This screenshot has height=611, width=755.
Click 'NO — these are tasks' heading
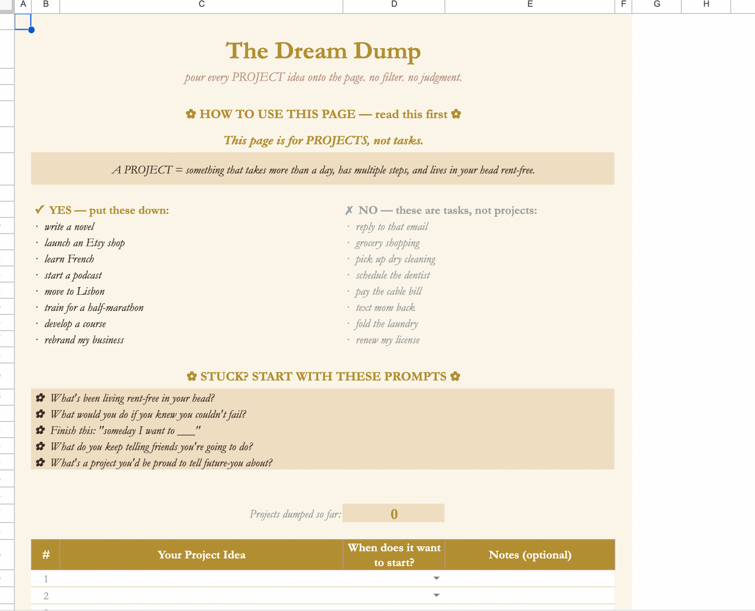tap(441, 210)
